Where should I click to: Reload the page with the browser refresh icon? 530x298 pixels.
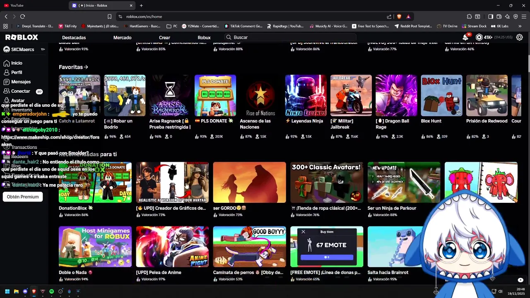[22, 17]
